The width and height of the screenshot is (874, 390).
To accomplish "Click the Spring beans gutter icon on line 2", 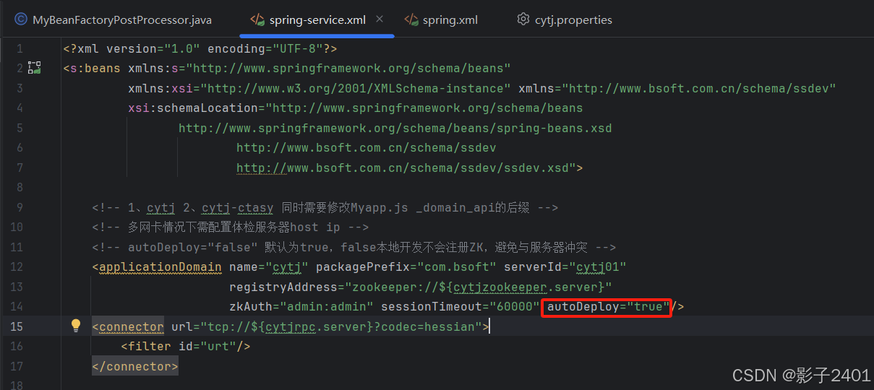I will [34, 69].
